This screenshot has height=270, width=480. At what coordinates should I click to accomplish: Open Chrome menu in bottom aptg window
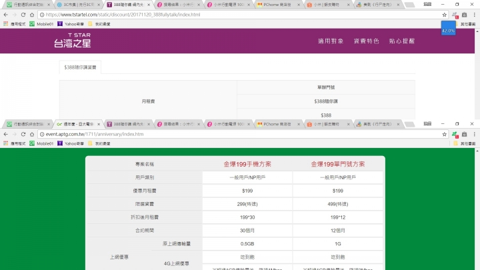474,134
